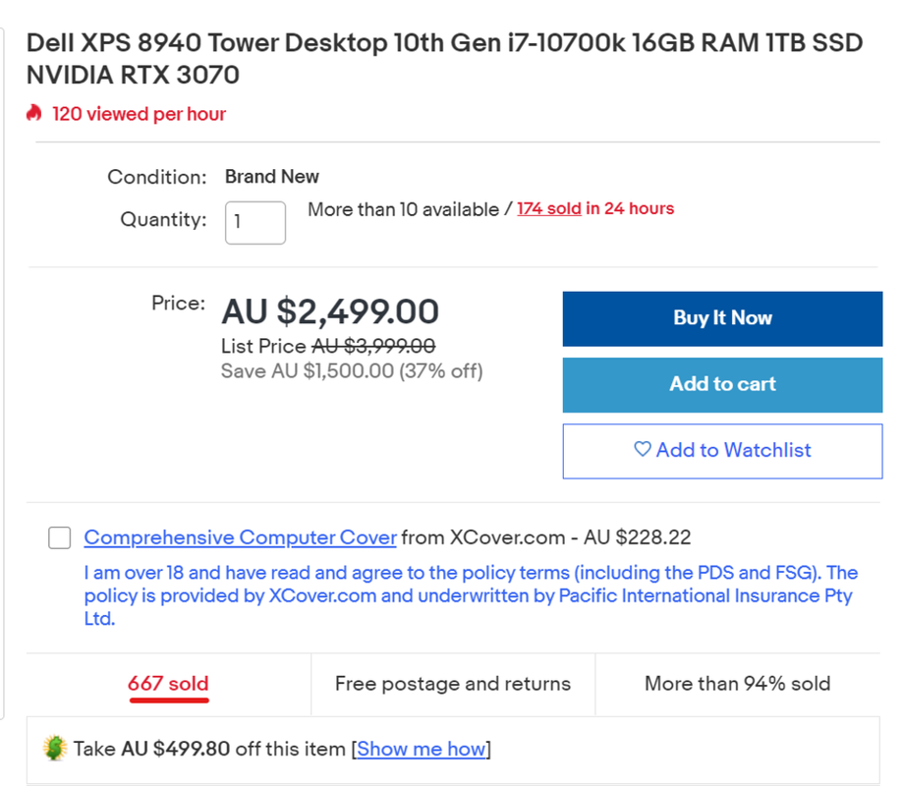This screenshot has width=902, height=786.
Task: Click Save AU $1,500.00 (37% off) text
Action: click(x=352, y=371)
